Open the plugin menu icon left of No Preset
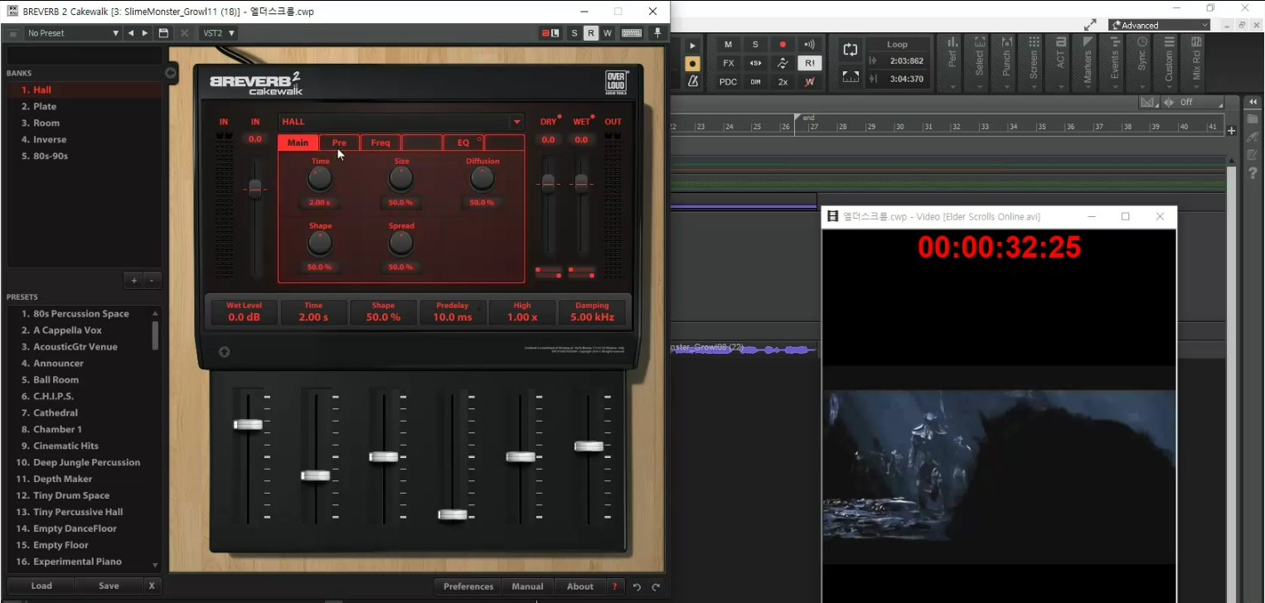The height and width of the screenshot is (603, 1265). [x=12, y=33]
